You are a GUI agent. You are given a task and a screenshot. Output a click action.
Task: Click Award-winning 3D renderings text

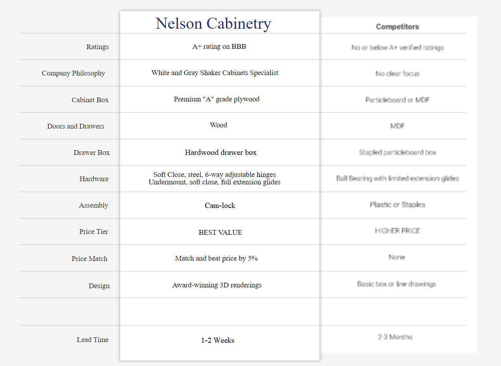tap(217, 285)
